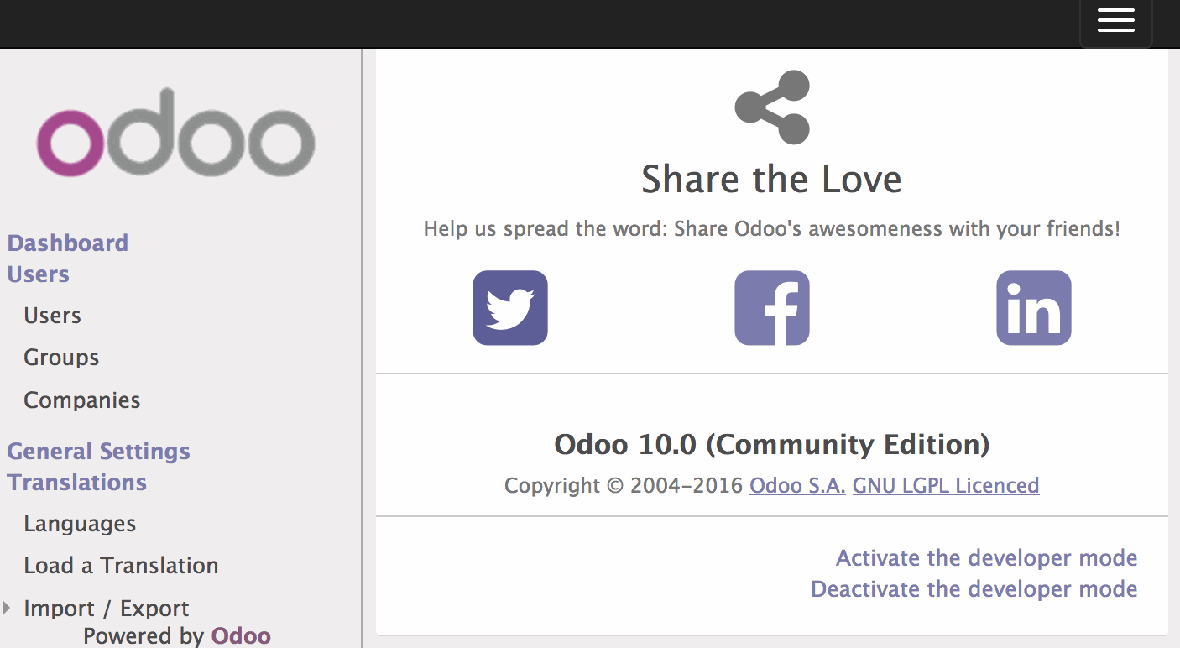Open the Languages menu item
The image size is (1180, 648).
(80, 524)
